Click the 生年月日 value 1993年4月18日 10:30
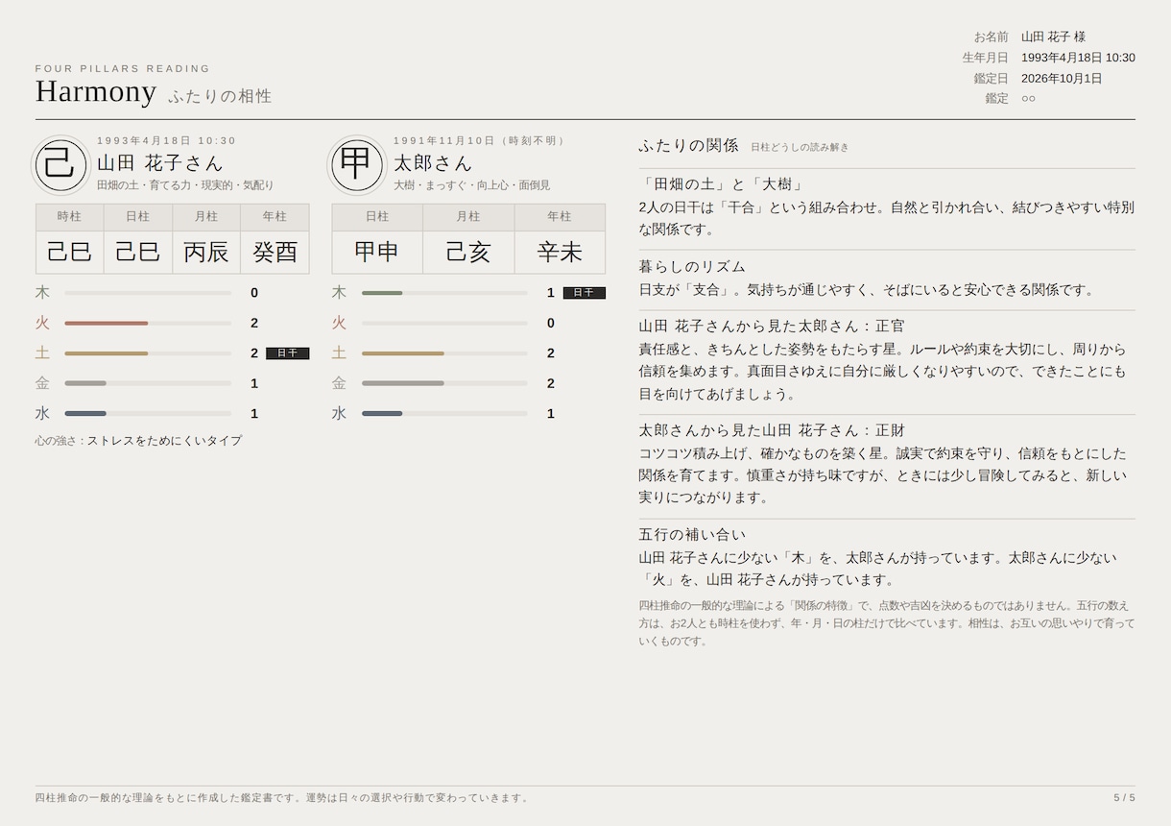The image size is (1171, 826). tap(1078, 58)
